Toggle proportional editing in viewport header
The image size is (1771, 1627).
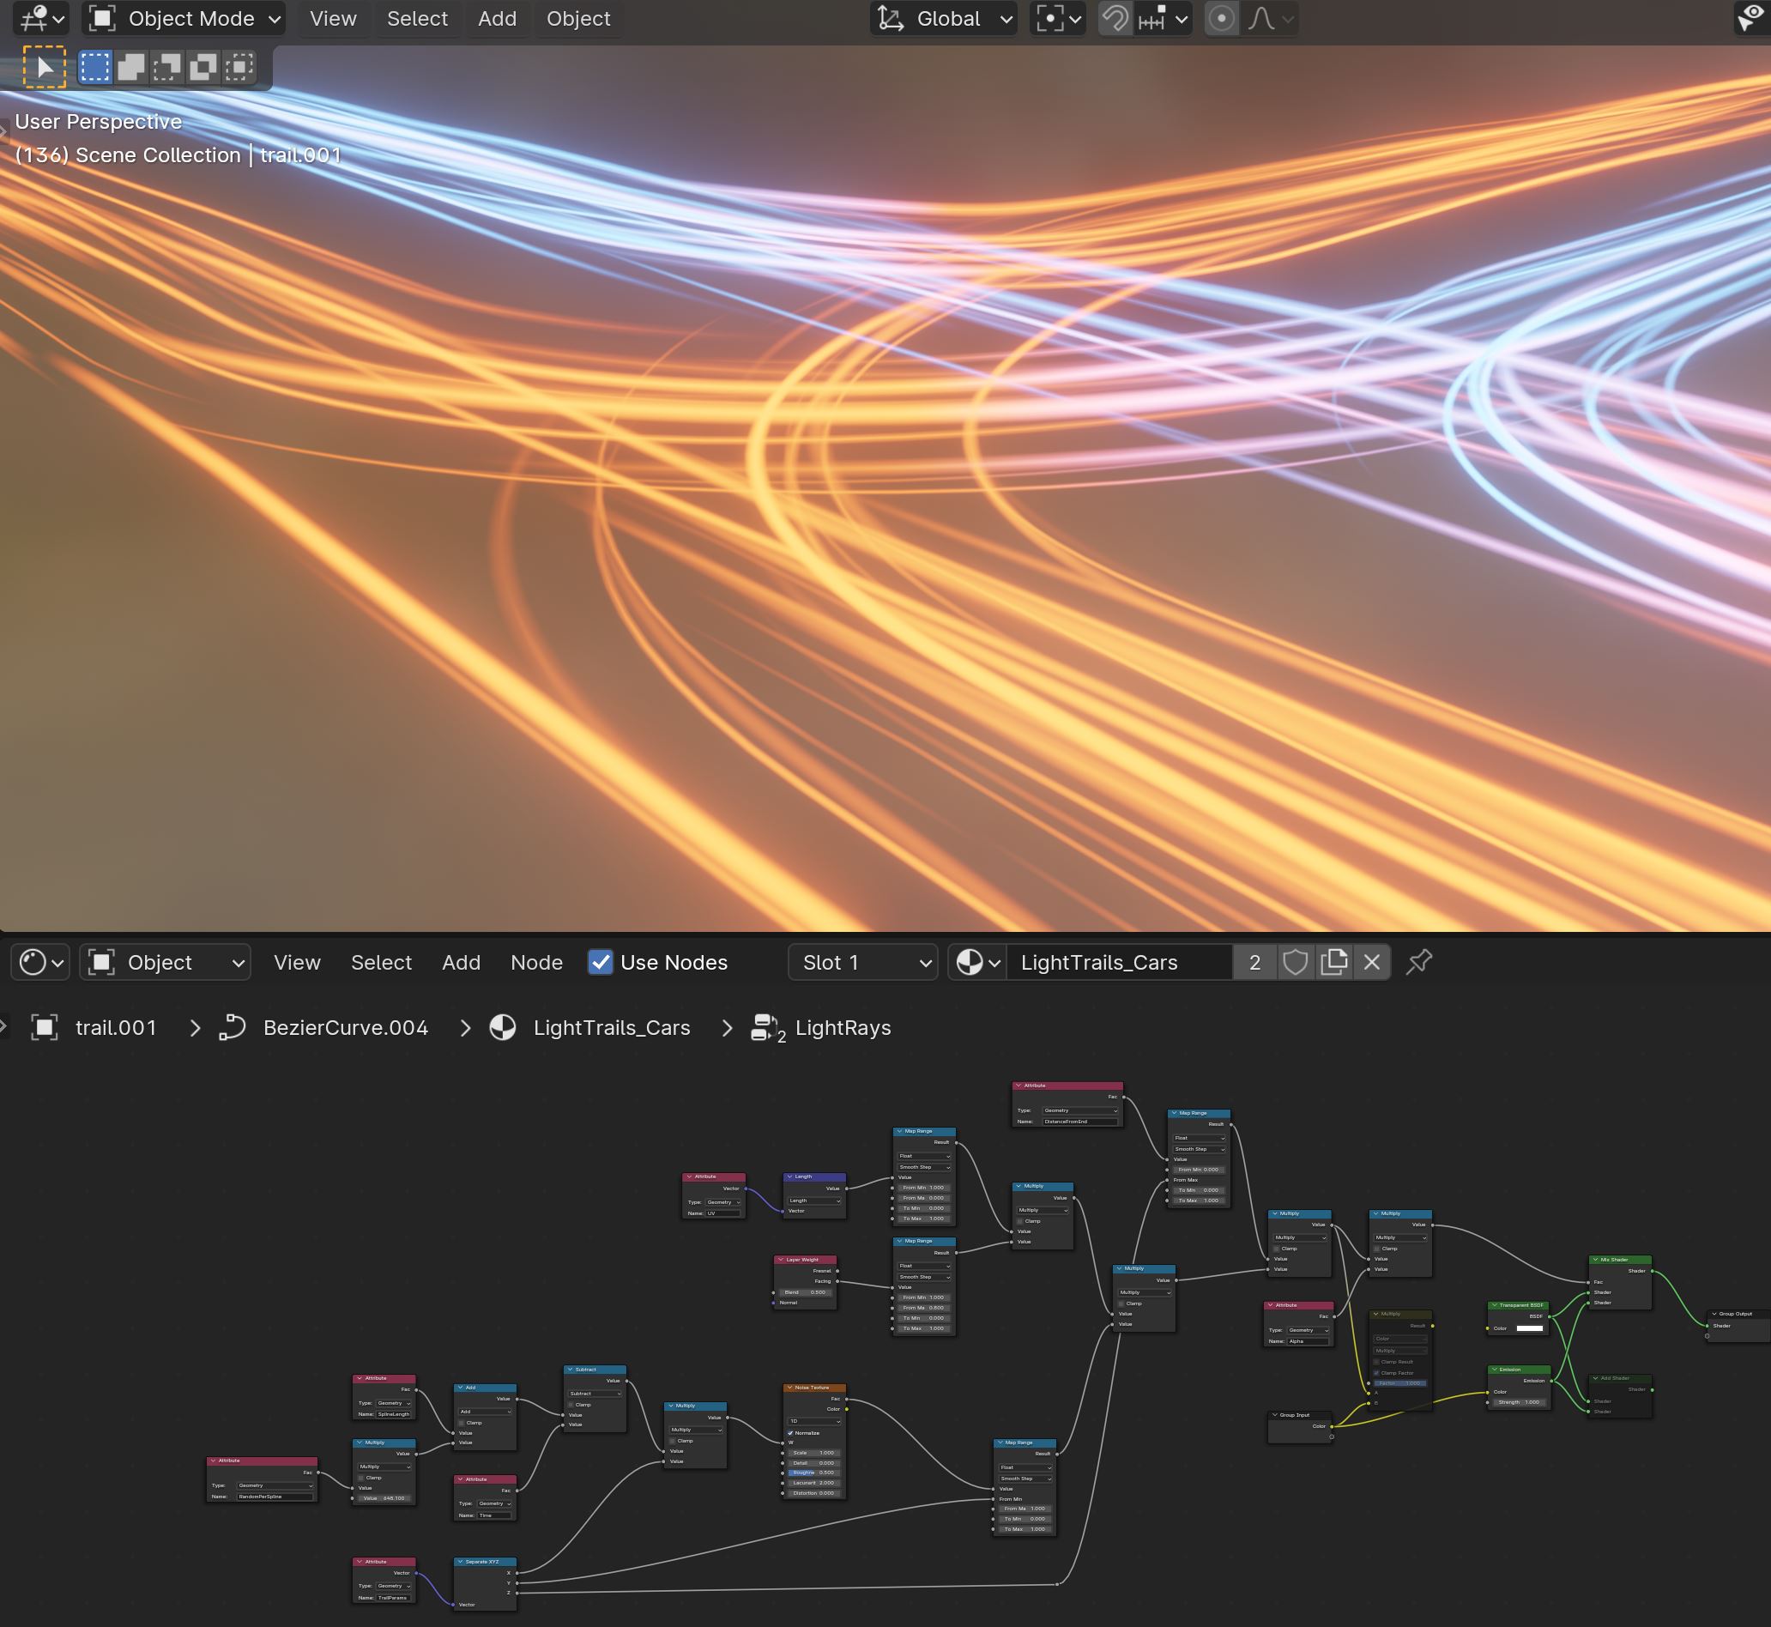tap(1221, 19)
